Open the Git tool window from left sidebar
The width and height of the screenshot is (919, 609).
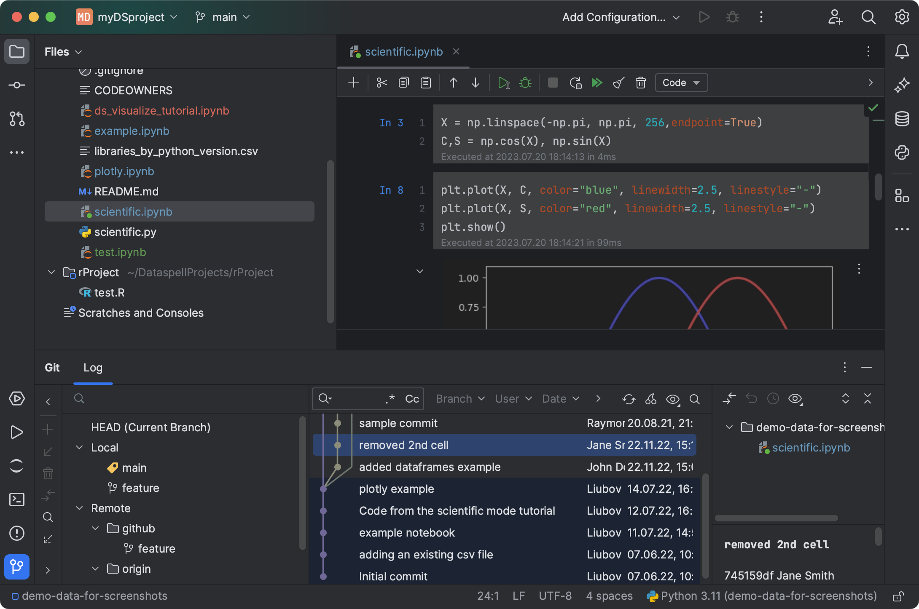coord(17,567)
